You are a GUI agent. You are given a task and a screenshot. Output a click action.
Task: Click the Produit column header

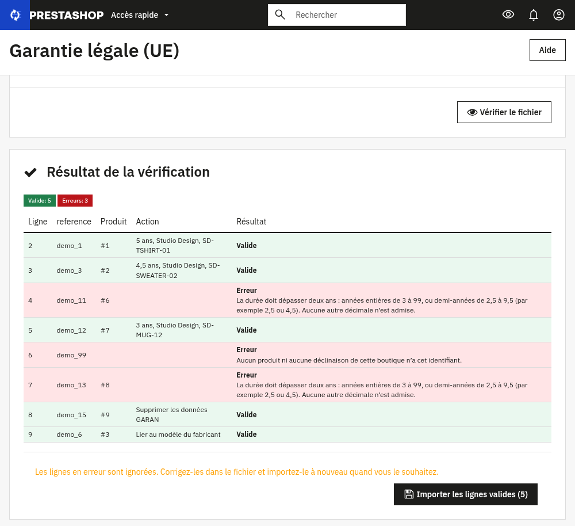114,222
